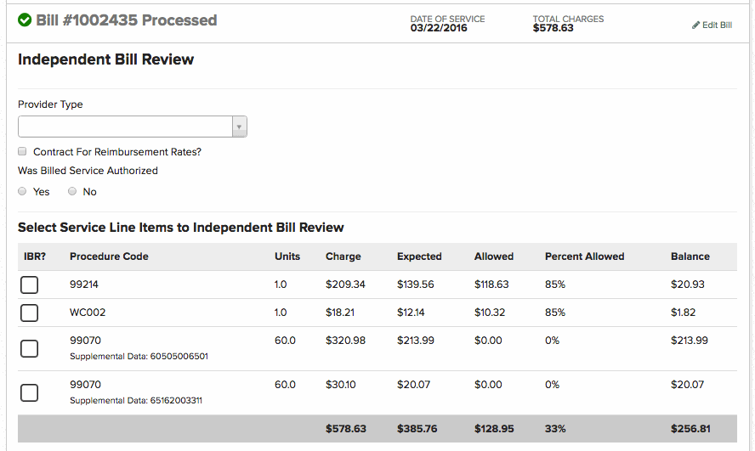Viewport: 755px width, 451px height.
Task: Click the Bill #1002435 Processed heading
Action: point(126,20)
